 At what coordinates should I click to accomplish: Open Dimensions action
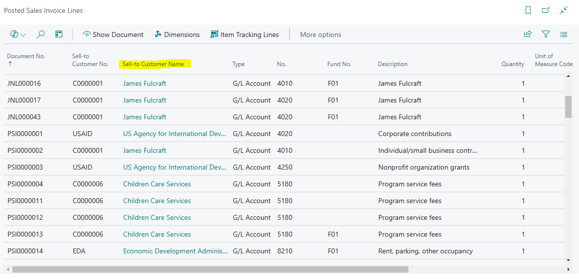coord(177,35)
